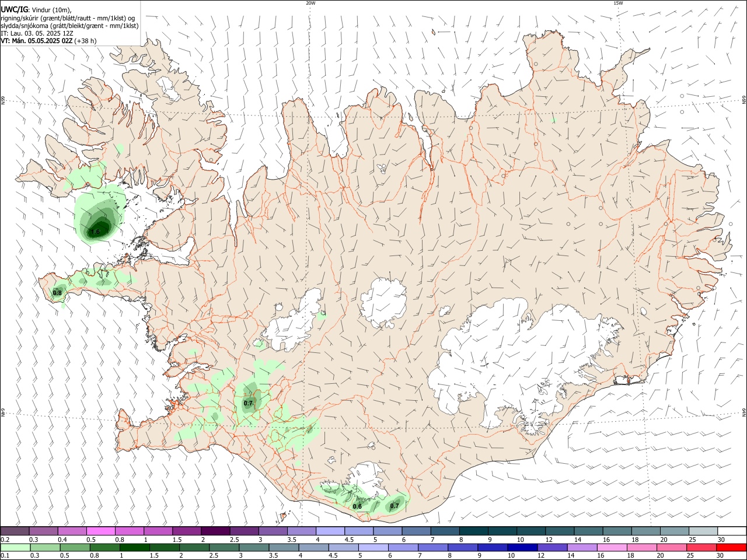Image resolution: width=747 pixels, height=560 pixels.
Task: Click the 66N latitude label on the left edge
Action: click(x=3, y=100)
